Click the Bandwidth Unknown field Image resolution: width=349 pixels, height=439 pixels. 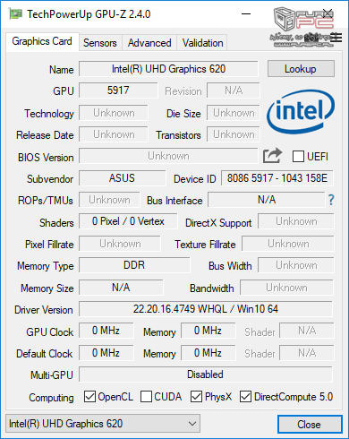[x=286, y=288]
